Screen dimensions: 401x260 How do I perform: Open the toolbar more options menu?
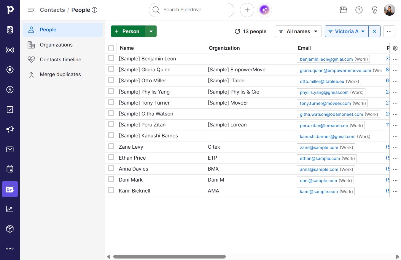(x=389, y=31)
